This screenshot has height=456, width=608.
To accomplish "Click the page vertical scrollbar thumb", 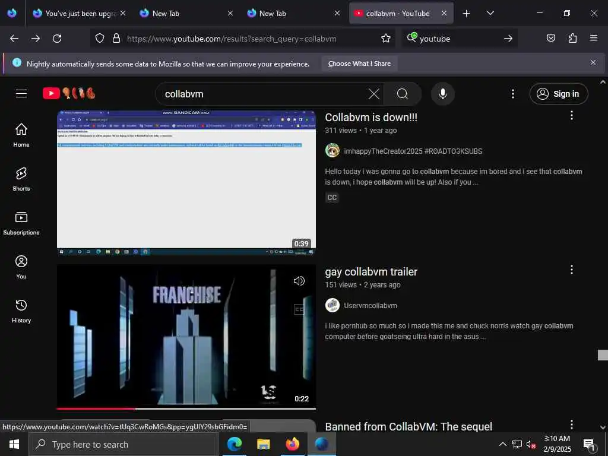I will point(603,355).
